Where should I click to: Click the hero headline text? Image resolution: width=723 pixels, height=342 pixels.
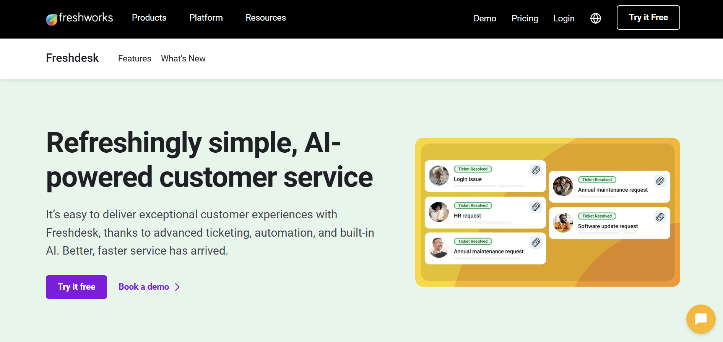click(x=210, y=160)
